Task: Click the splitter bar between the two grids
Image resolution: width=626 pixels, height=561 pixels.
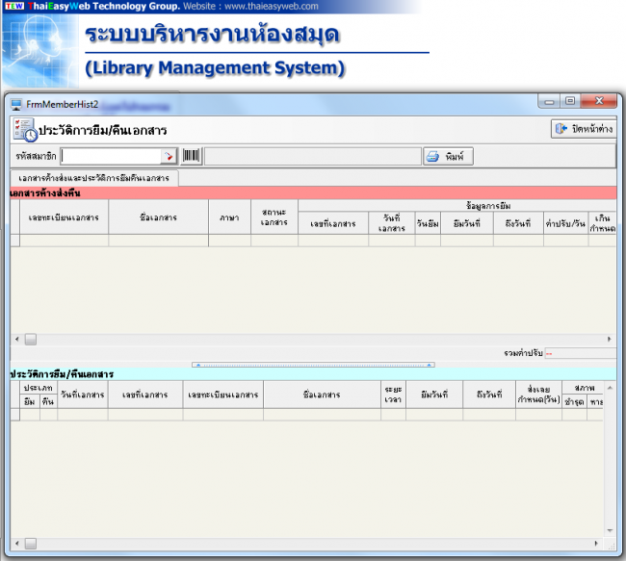Action: 313,365
